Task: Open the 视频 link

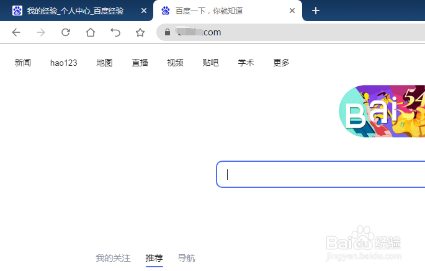Action: 175,63
